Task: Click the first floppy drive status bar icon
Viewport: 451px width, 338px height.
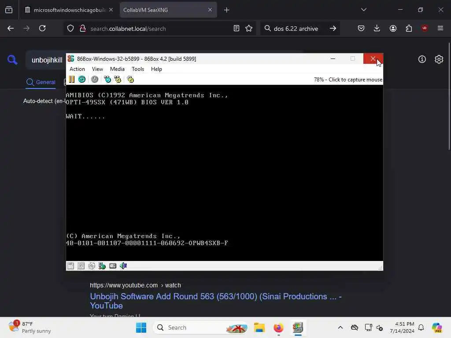Action: click(70, 266)
